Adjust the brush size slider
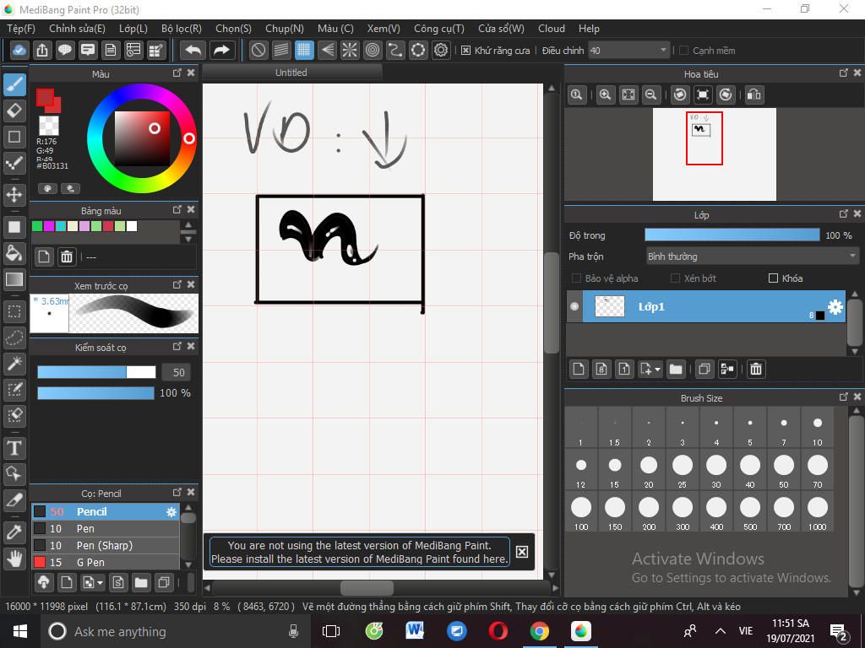Viewport: 865px width, 648px height. click(x=96, y=372)
